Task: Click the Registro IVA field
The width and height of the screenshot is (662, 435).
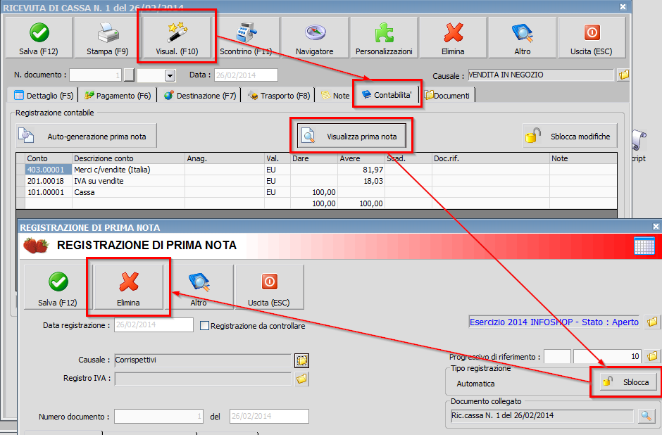Action: pos(203,379)
